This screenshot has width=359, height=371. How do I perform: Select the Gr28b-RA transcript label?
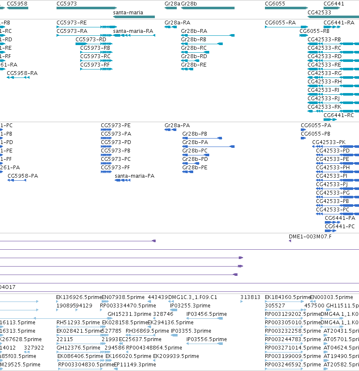[194, 31]
